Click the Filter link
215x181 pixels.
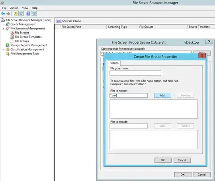[x=59, y=21]
